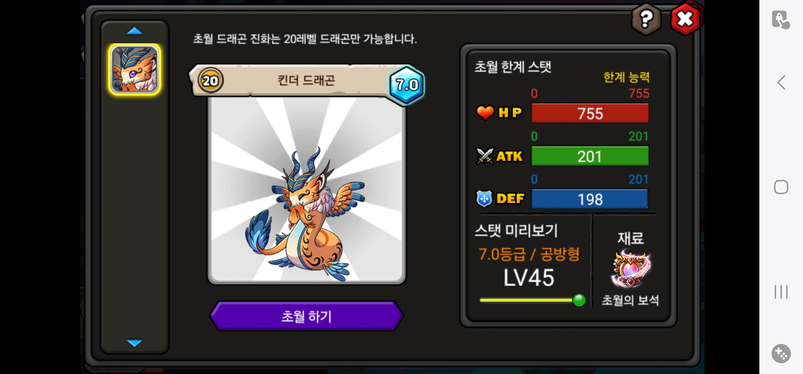The height and width of the screenshot is (374, 803).
Task: Close the transcendence window with red X
Action: [x=685, y=19]
